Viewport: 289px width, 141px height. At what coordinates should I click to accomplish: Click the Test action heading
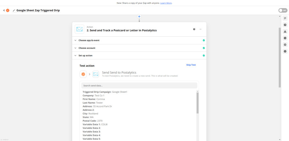87,66
